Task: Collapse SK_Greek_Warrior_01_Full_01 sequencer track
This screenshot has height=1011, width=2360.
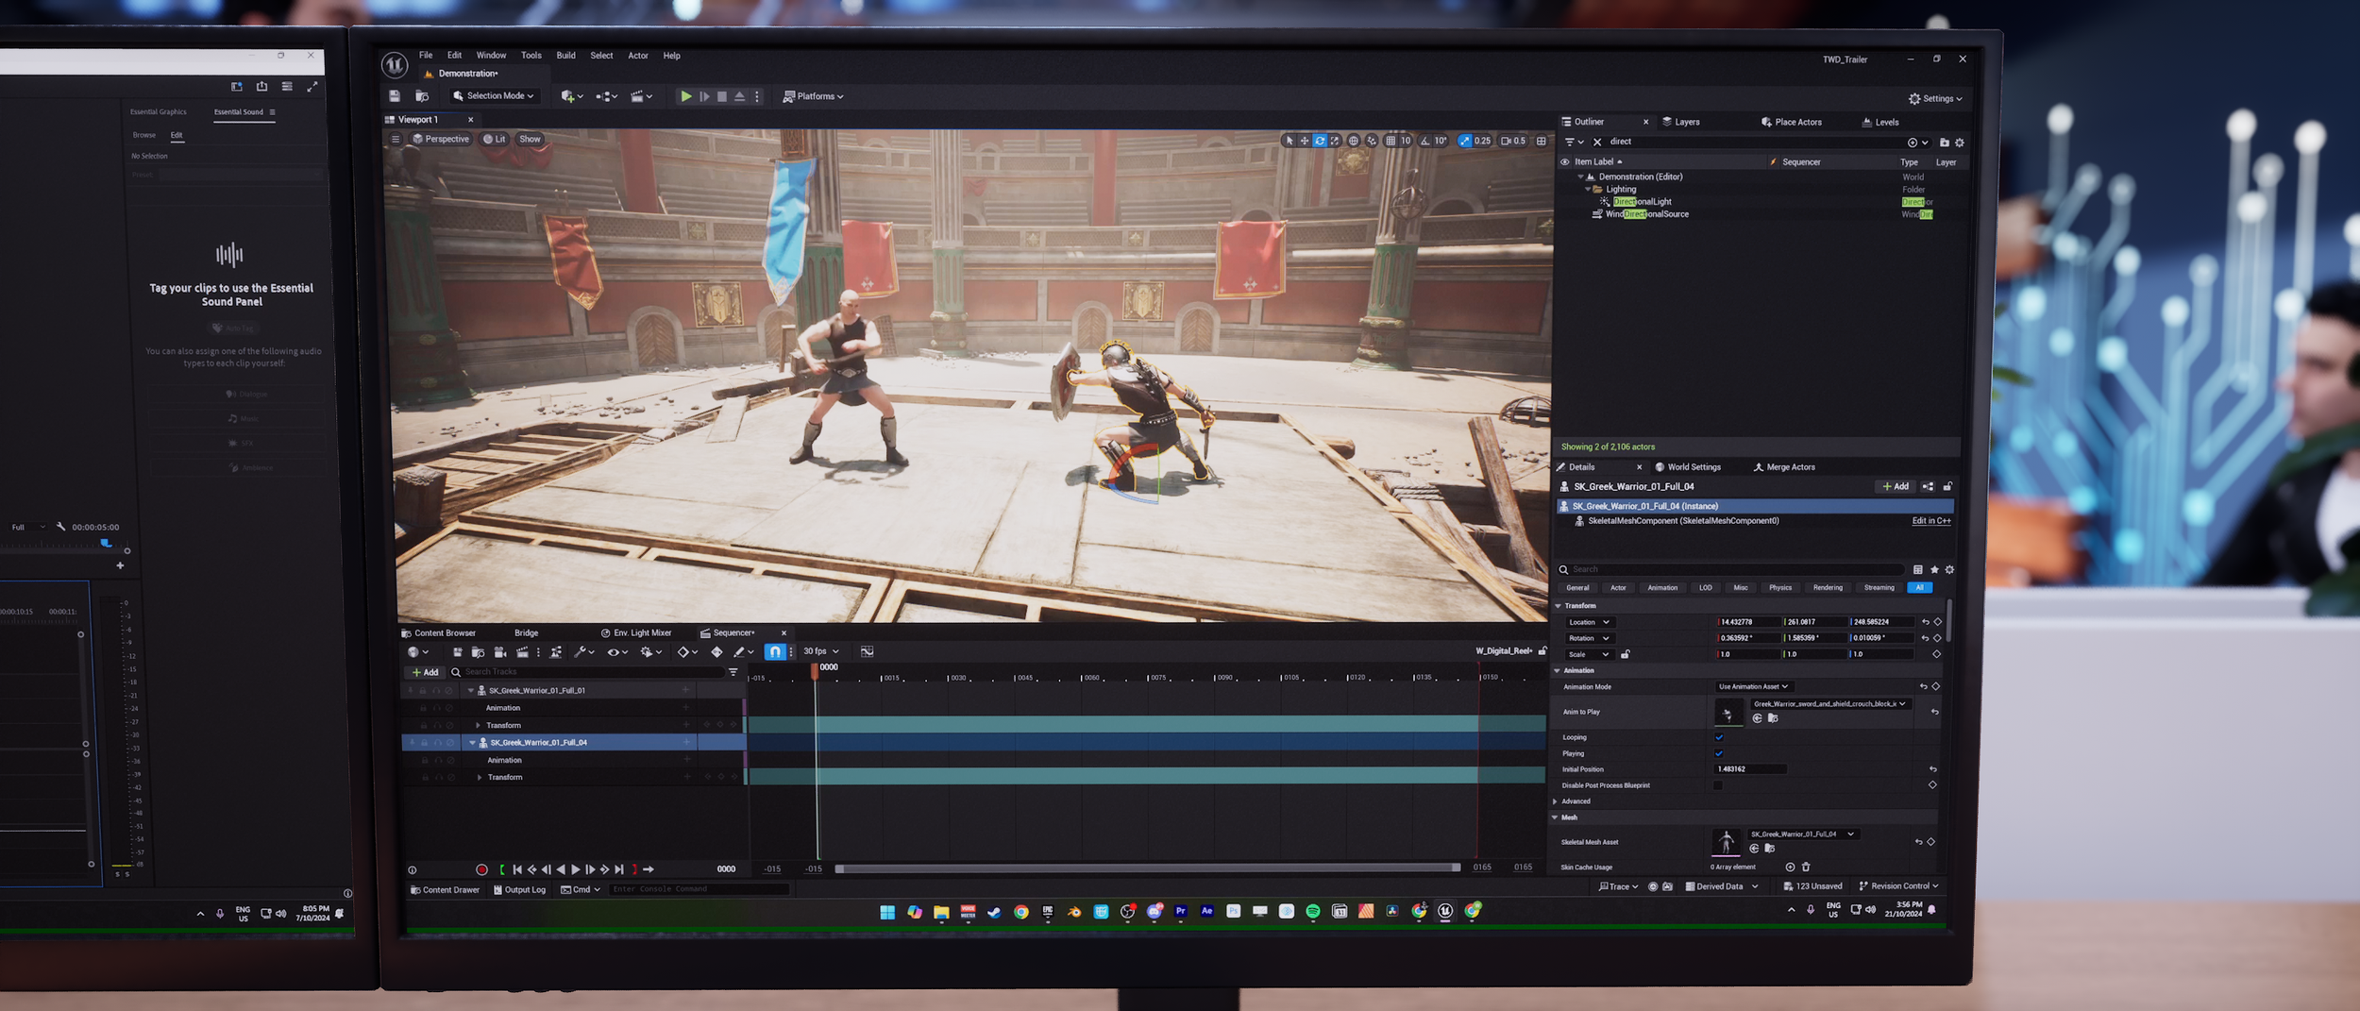Action: (471, 690)
